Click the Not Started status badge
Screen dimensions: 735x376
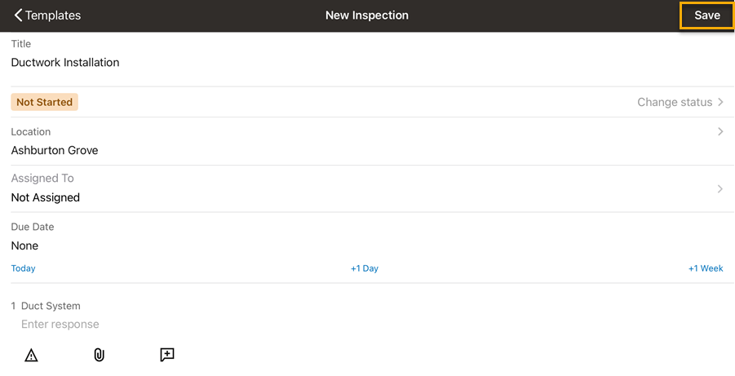pos(45,103)
